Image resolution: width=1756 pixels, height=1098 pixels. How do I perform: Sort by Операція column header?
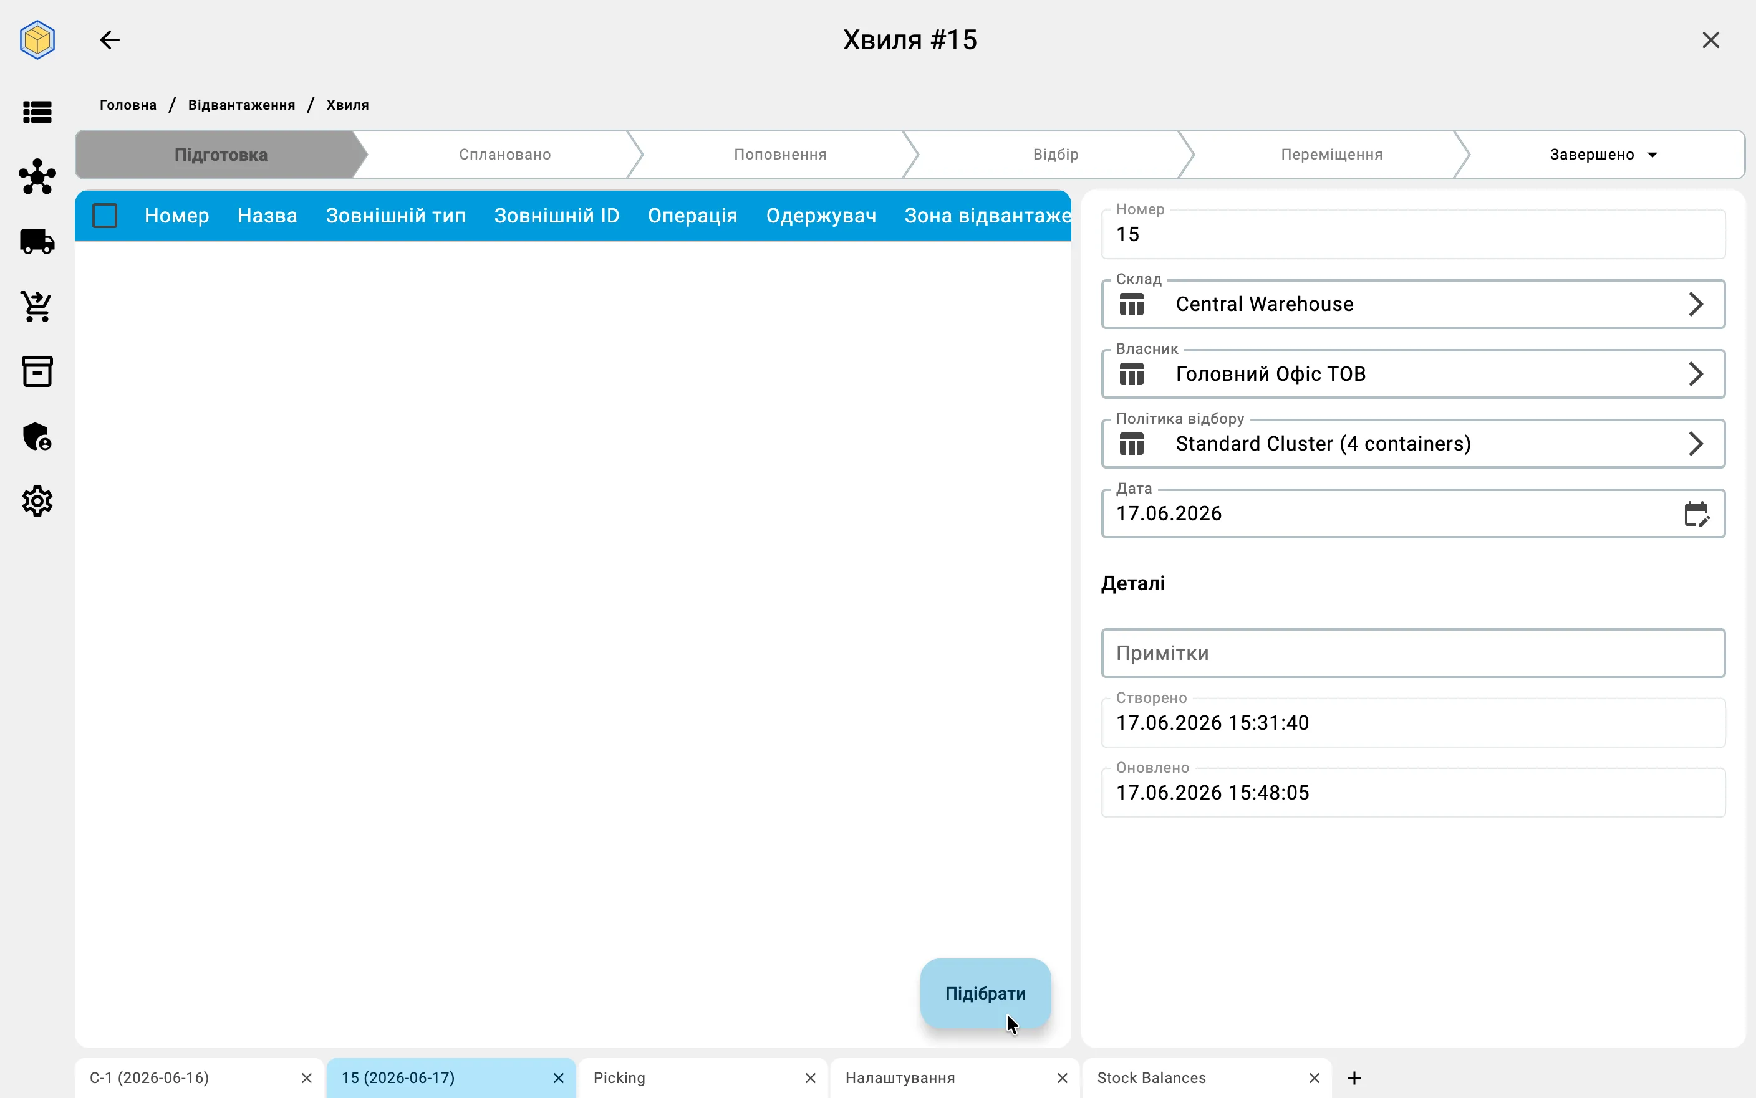tap(692, 216)
